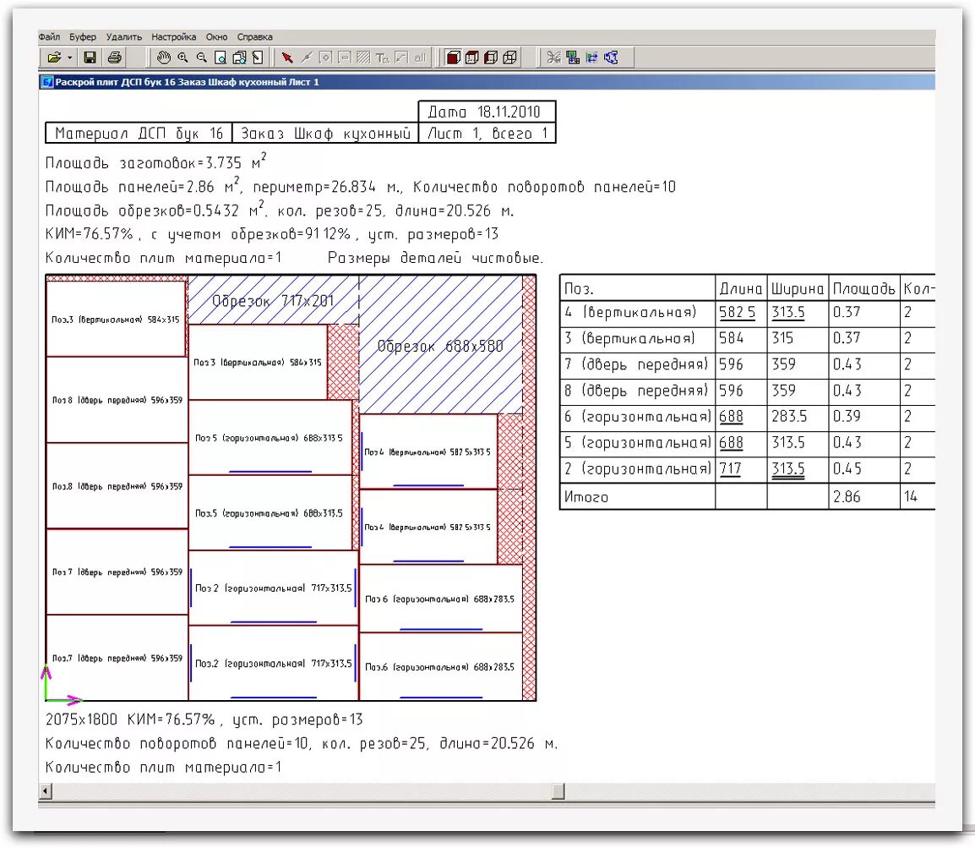
Task: Click the '2075x1800 КИМ=76.57%' line
Action: click(x=204, y=719)
